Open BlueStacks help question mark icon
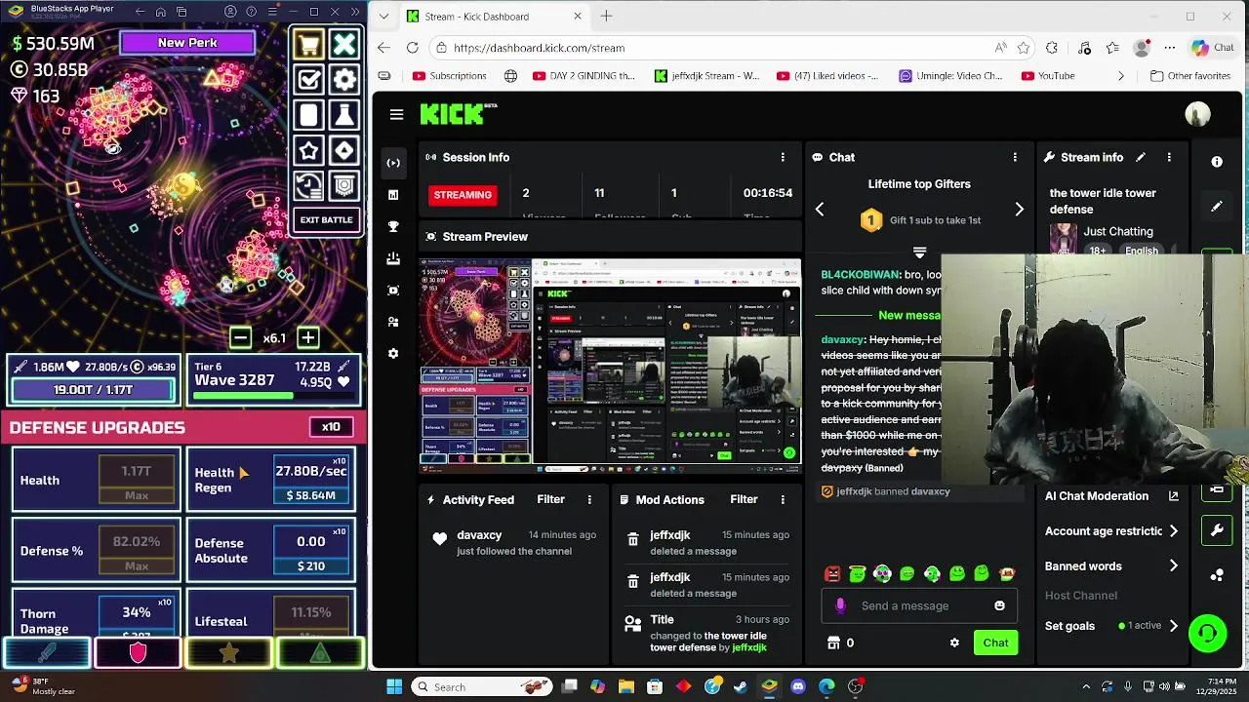This screenshot has height=702, width=1249. click(252, 12)
